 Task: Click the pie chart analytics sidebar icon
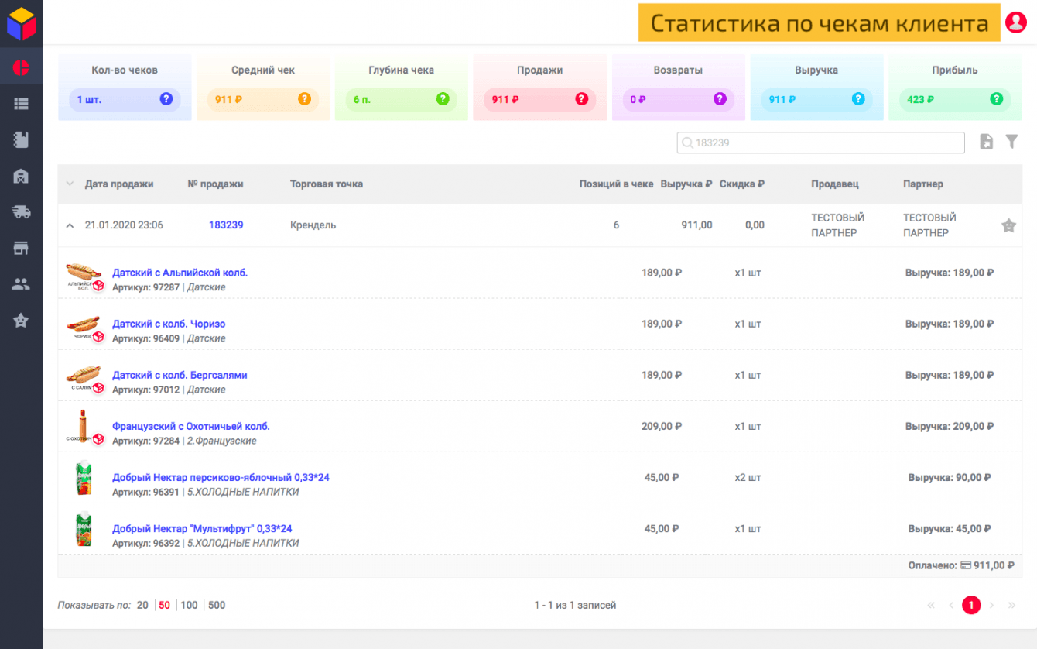pos(21,67)
